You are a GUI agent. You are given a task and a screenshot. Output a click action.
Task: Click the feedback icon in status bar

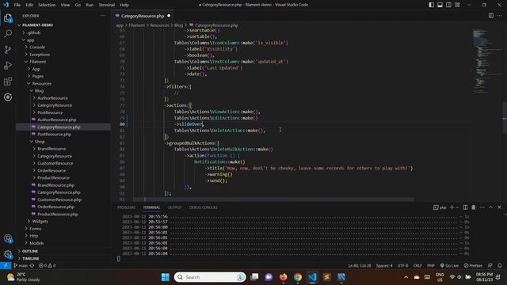point(490,265)
